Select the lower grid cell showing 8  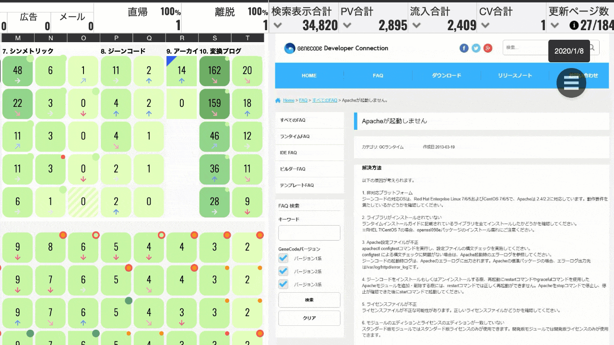50,248
